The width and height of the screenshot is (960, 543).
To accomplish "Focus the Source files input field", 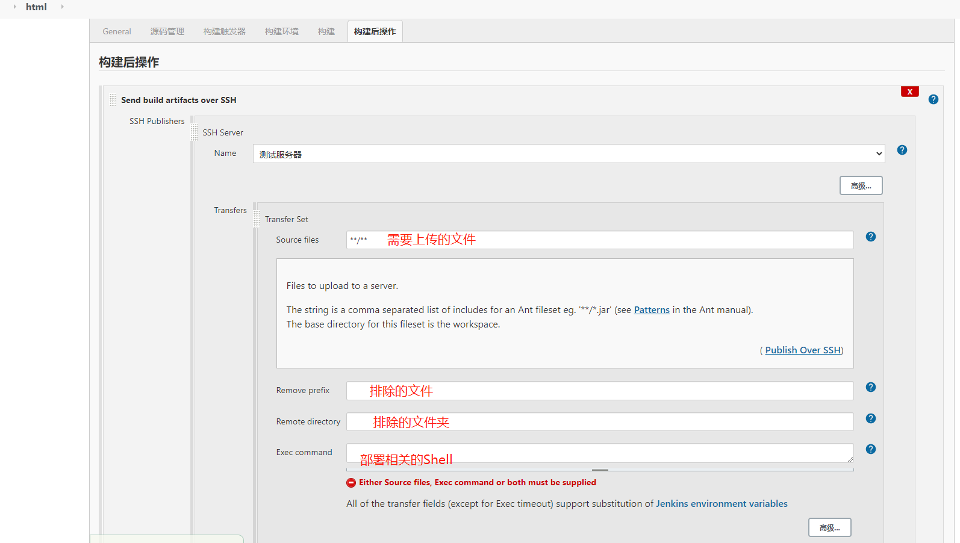I will coord(600,240).
